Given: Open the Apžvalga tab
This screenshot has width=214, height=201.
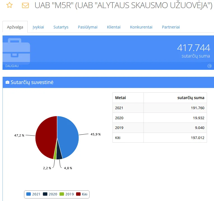Looking at the screenshot, I should click(15, 27).
